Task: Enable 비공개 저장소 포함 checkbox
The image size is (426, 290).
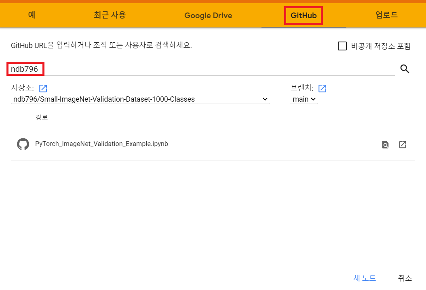Action: tap(342, 46)
